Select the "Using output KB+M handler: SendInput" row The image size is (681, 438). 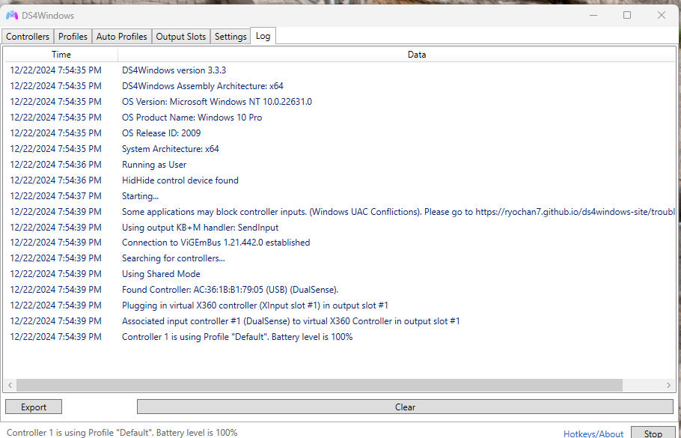point(340,228)
